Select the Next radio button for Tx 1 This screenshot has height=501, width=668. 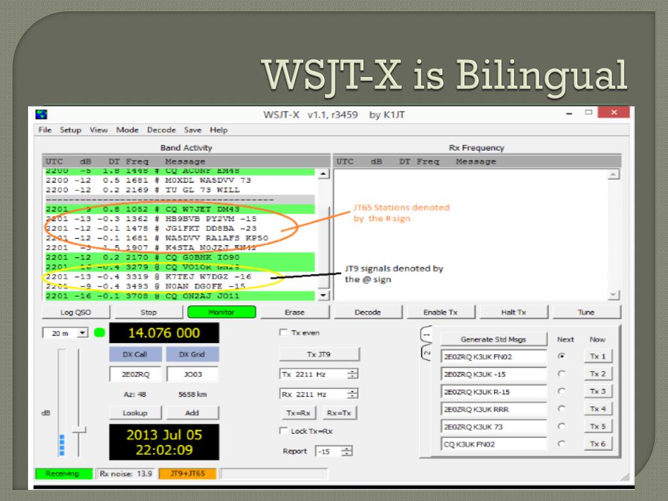(562, 356)
